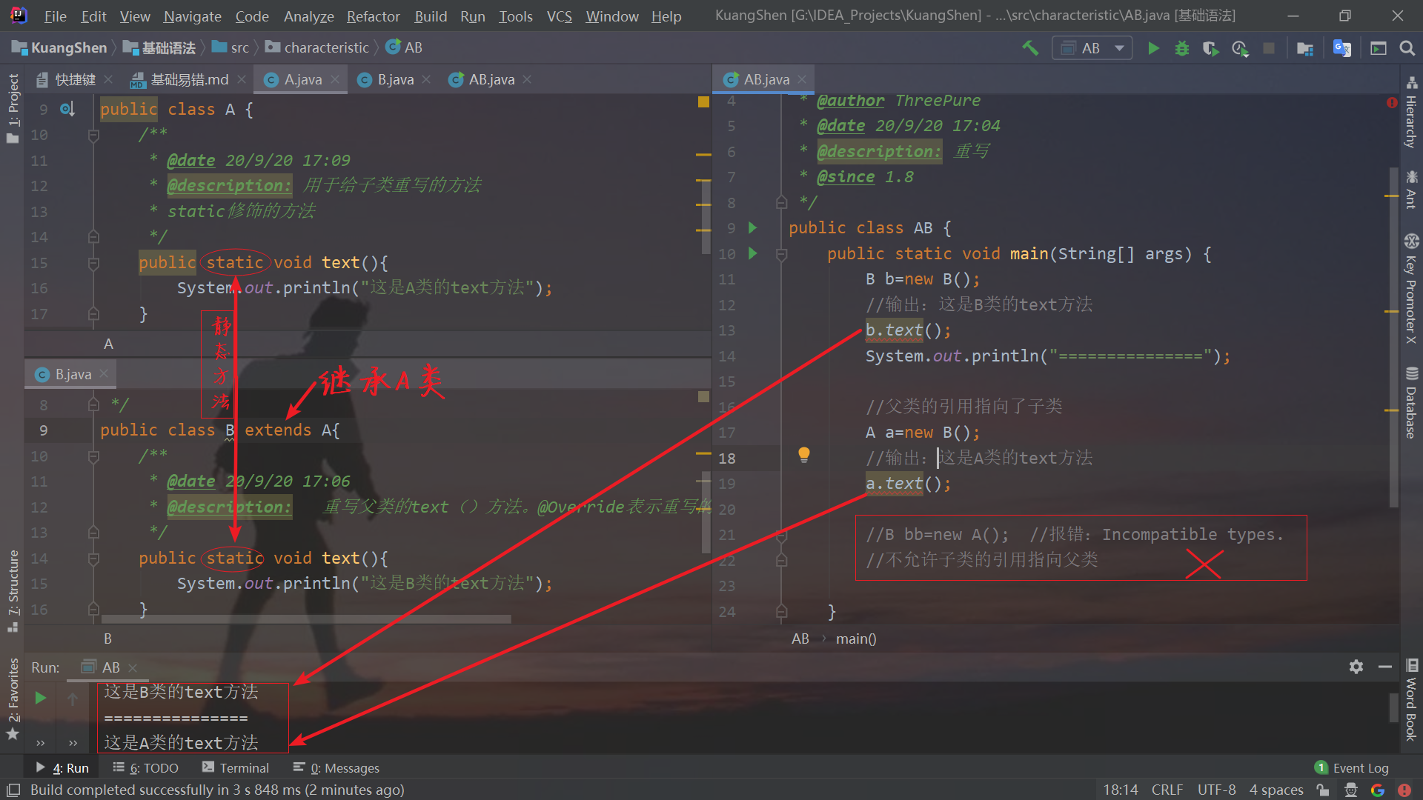Click the gray Stop square icon
The image size is (1423, 800).
pos(1269,48)
